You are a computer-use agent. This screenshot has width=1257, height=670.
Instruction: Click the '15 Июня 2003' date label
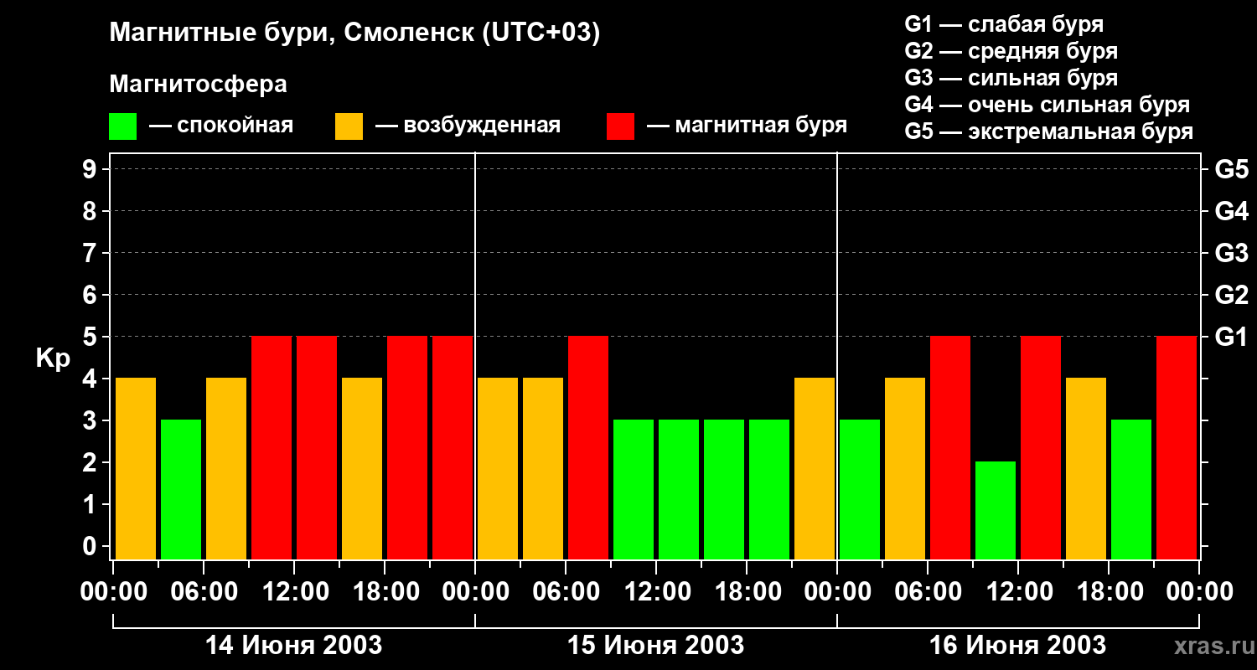(x=656, y=646)
